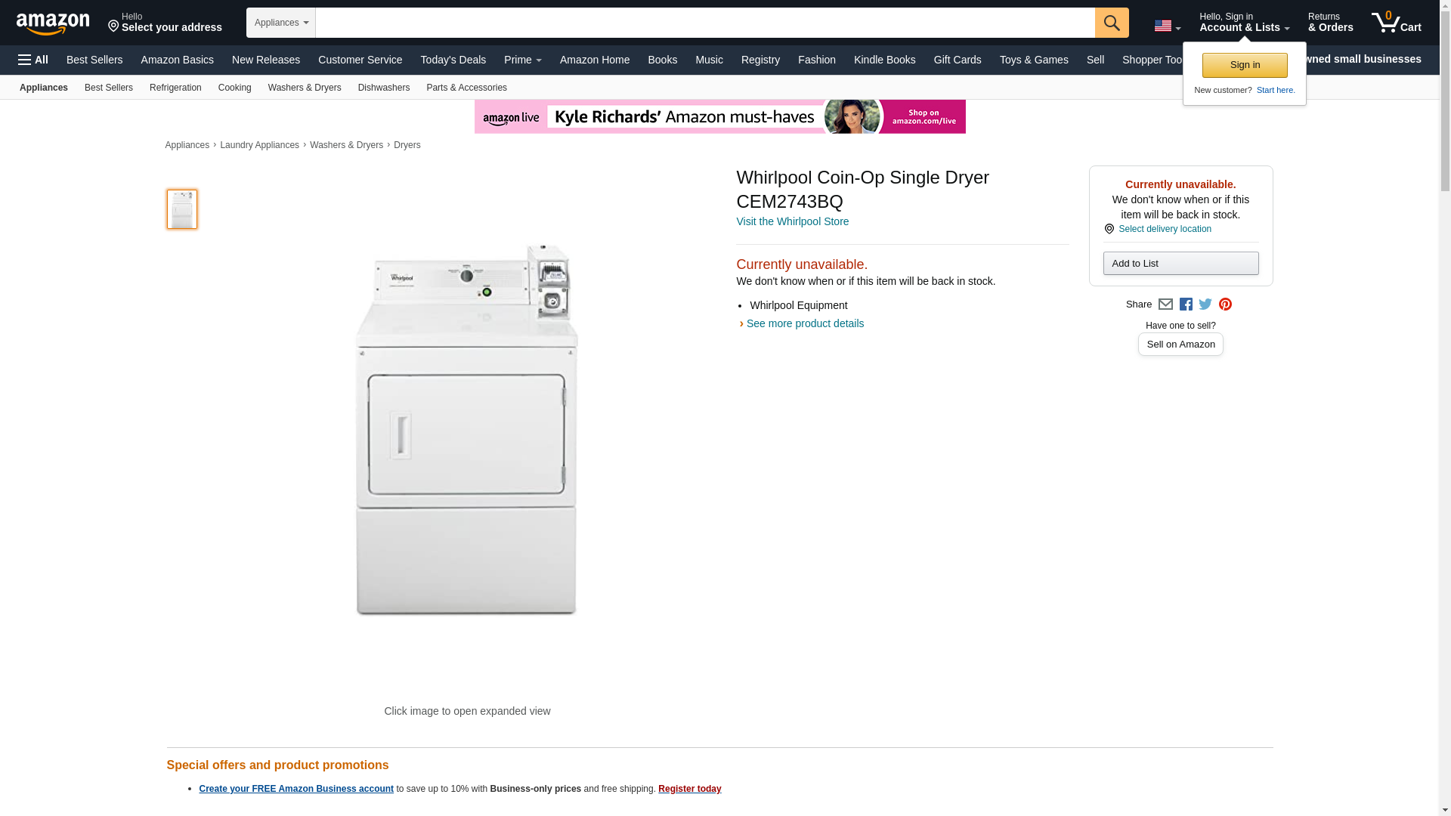The width and height of the screenshot is (1451, 816).
Task: Click the Add to List button
Action: click(x=1180, y=263)
